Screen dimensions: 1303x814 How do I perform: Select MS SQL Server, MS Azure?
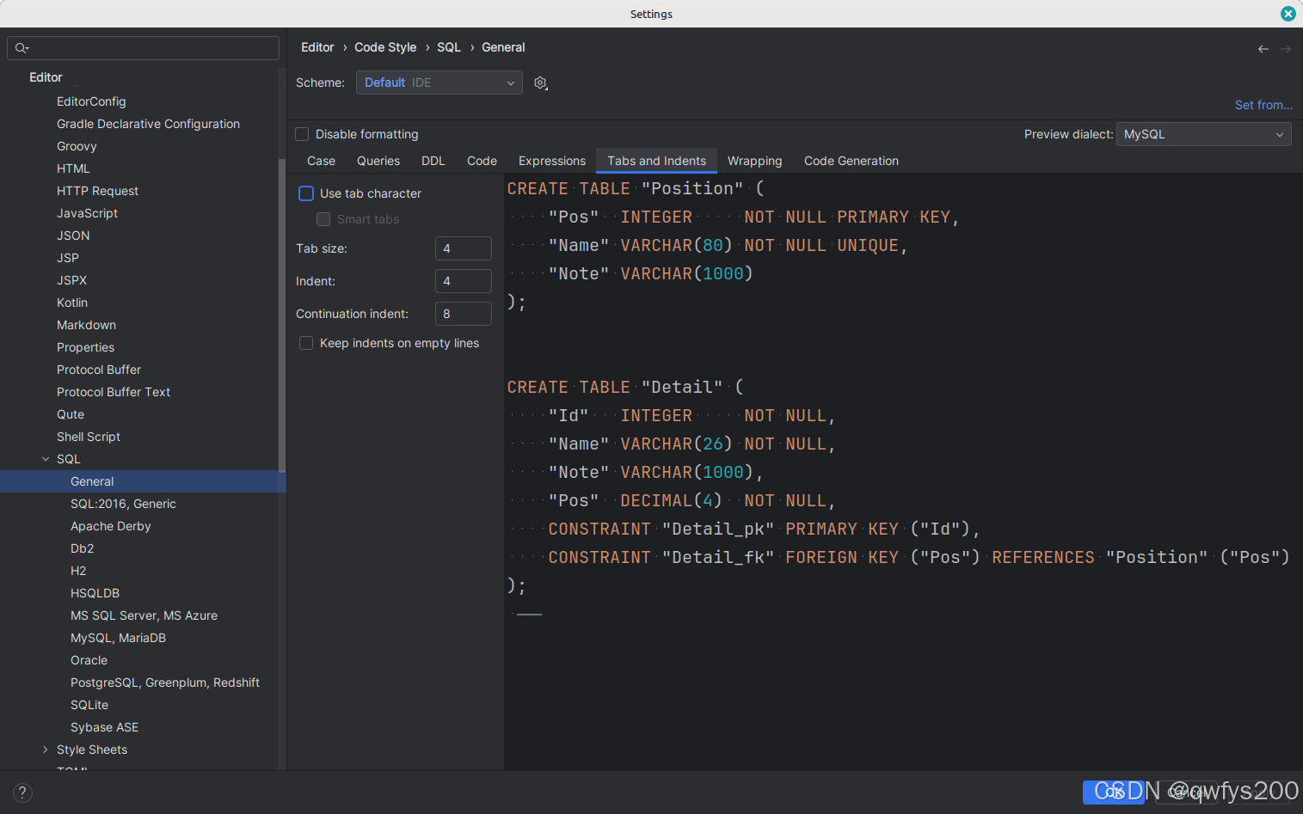pos(144,615)
